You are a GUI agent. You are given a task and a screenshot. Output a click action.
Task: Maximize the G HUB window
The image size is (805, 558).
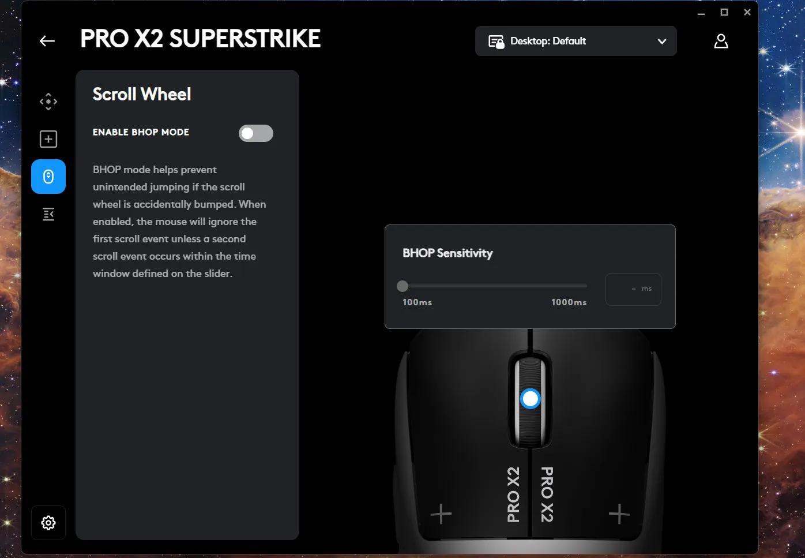724,13
